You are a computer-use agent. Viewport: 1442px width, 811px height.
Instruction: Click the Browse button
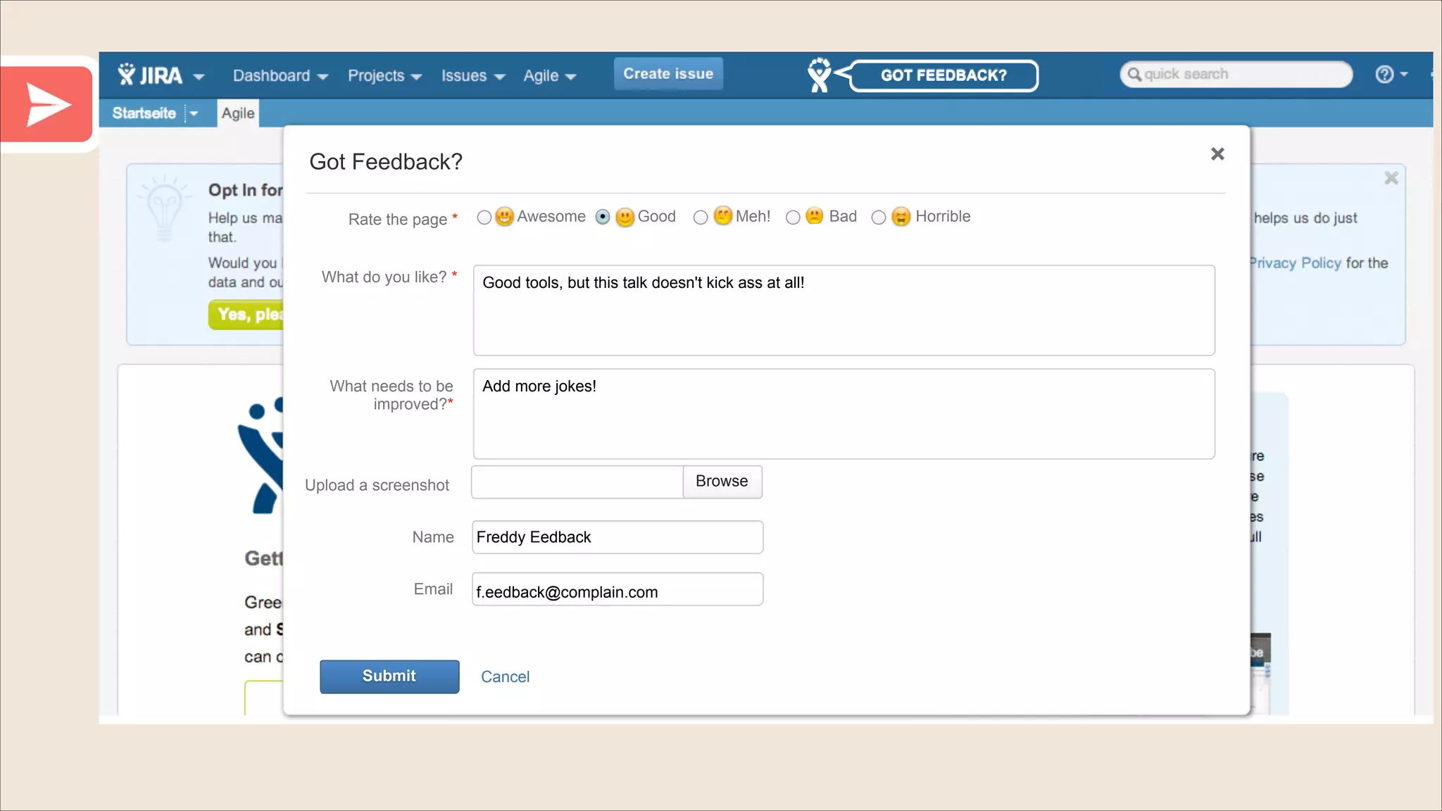[722, 482]
